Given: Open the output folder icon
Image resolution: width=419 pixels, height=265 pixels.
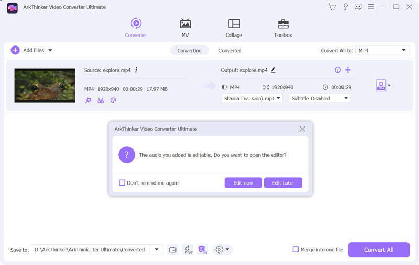Looking at the screenshot, I should click(x=172, y=250).
